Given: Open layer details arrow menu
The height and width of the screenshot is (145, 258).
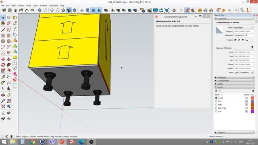Looking at the screenshot, I should point(253,91).
